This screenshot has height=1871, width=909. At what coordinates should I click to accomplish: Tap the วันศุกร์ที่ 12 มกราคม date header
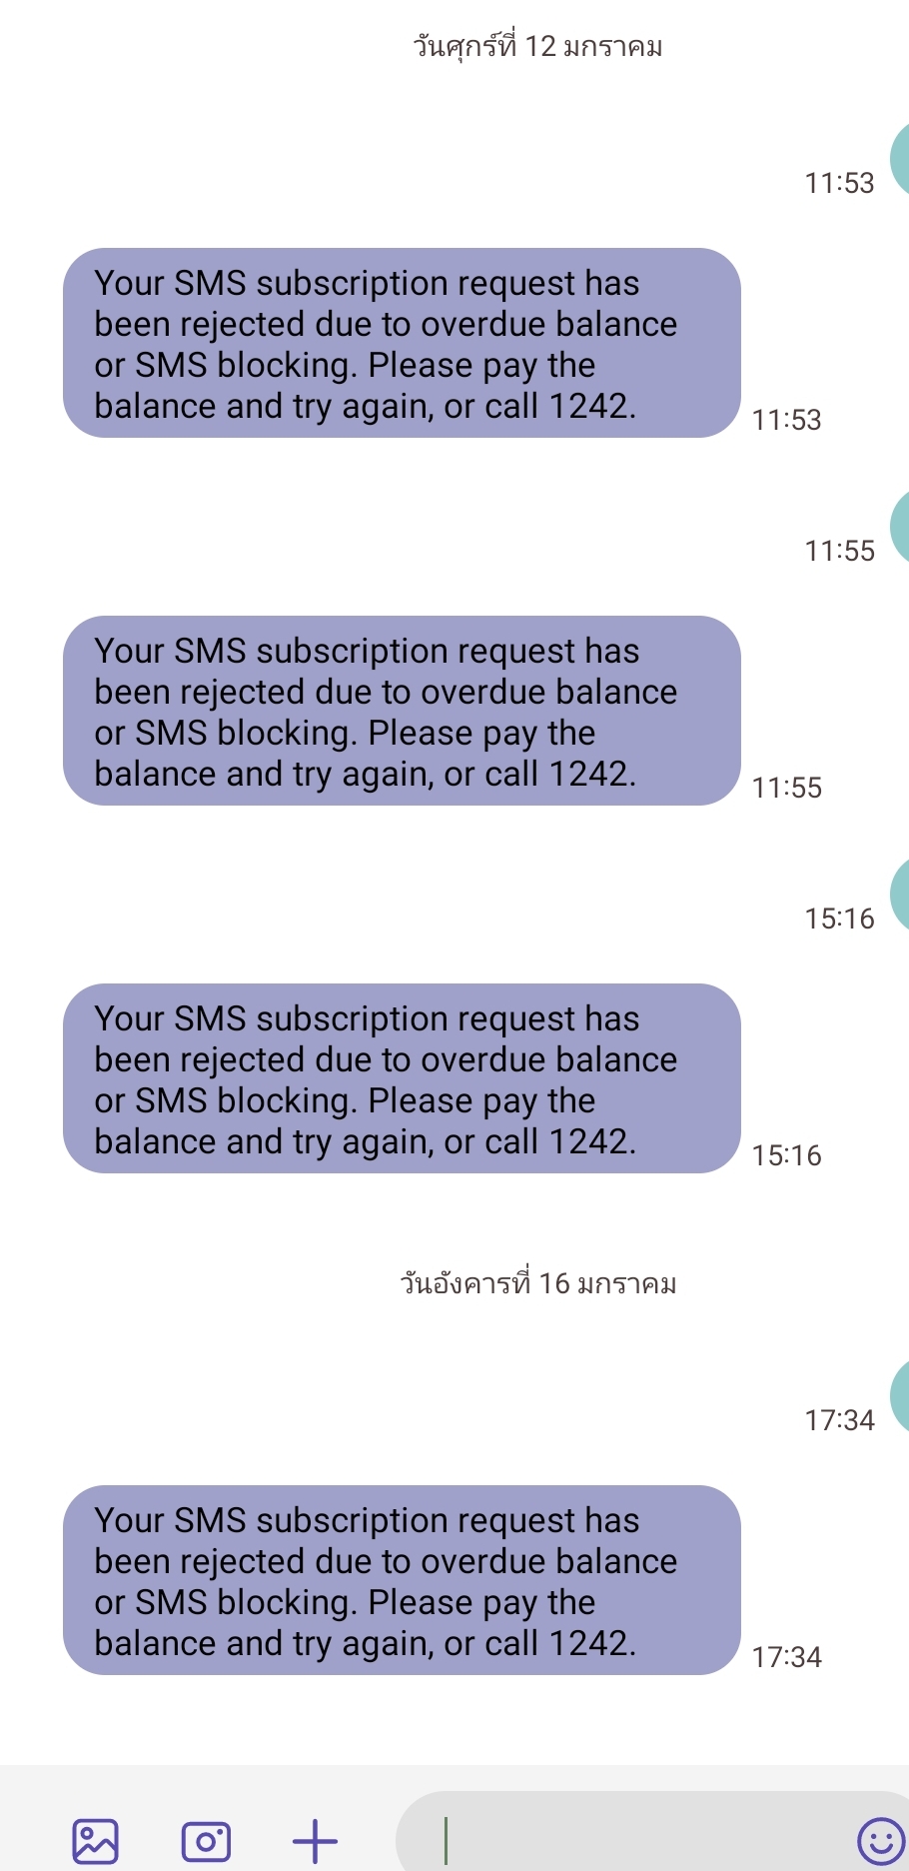pyautogui.click(x=537, y=46)
